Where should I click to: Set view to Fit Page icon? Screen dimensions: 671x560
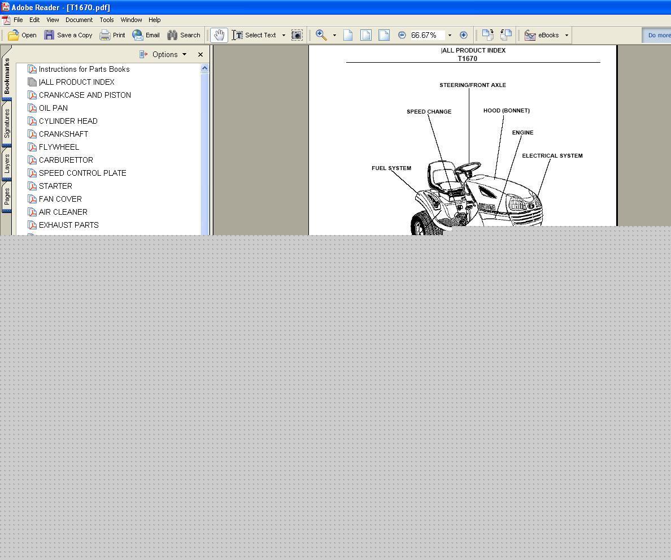(366, 35)
